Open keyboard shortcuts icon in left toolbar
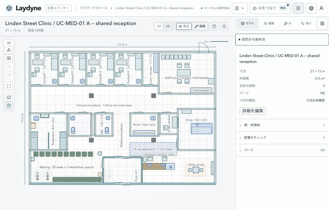Image resolution: width=329 pixels, height=210 pixels. point(9,97)
